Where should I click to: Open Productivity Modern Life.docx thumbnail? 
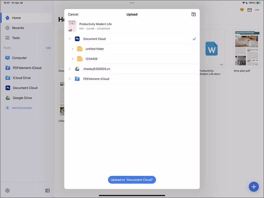tap(212, 49)
